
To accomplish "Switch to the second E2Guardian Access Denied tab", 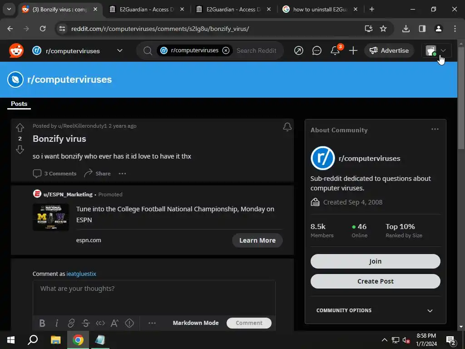I will (233, 10).
